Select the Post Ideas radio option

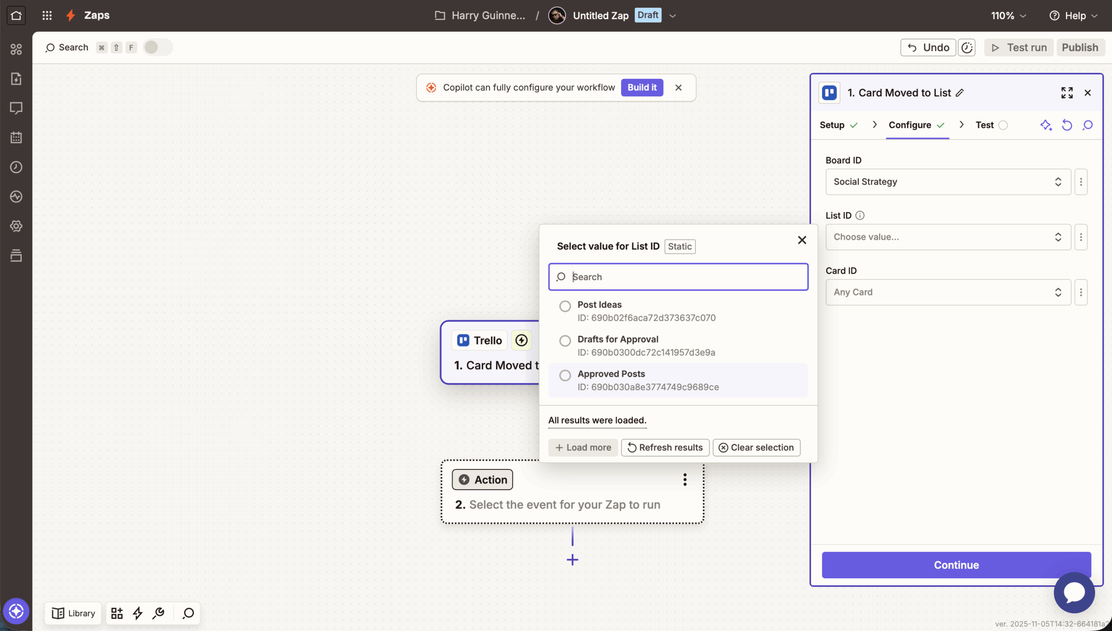[x=565, y=306]
